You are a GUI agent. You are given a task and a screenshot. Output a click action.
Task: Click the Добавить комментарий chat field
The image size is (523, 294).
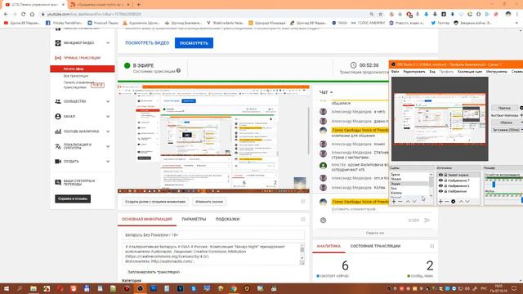[354, 209]
